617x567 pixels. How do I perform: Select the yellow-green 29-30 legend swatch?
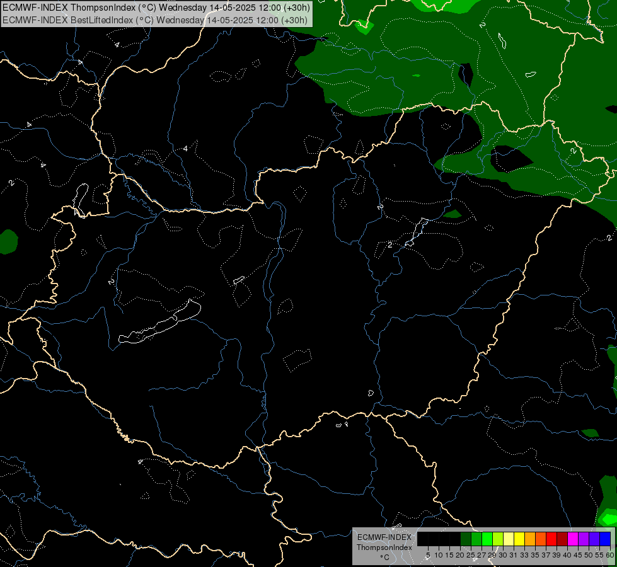coord(498,539)
